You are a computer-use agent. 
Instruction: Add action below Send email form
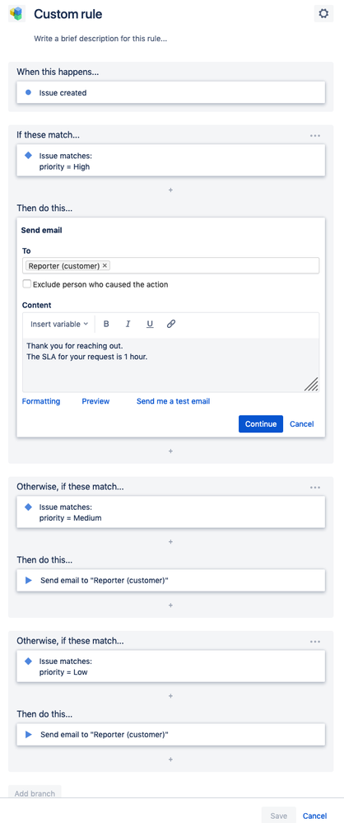tap(170, 451)
